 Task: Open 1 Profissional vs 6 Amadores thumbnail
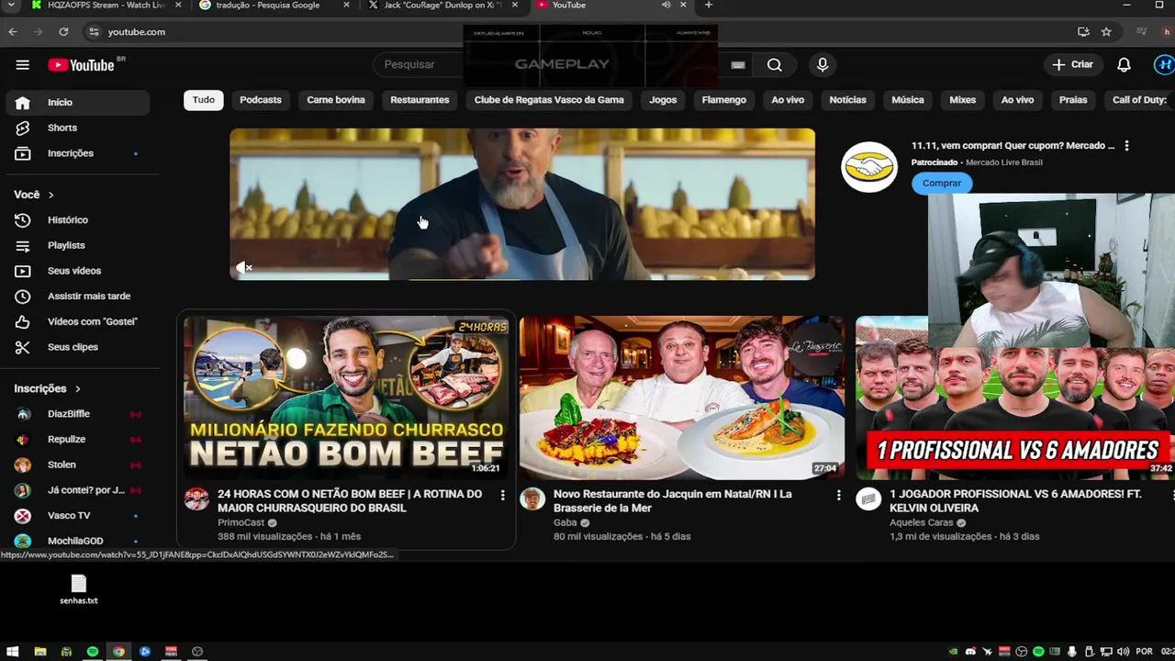coord(1014,413)
